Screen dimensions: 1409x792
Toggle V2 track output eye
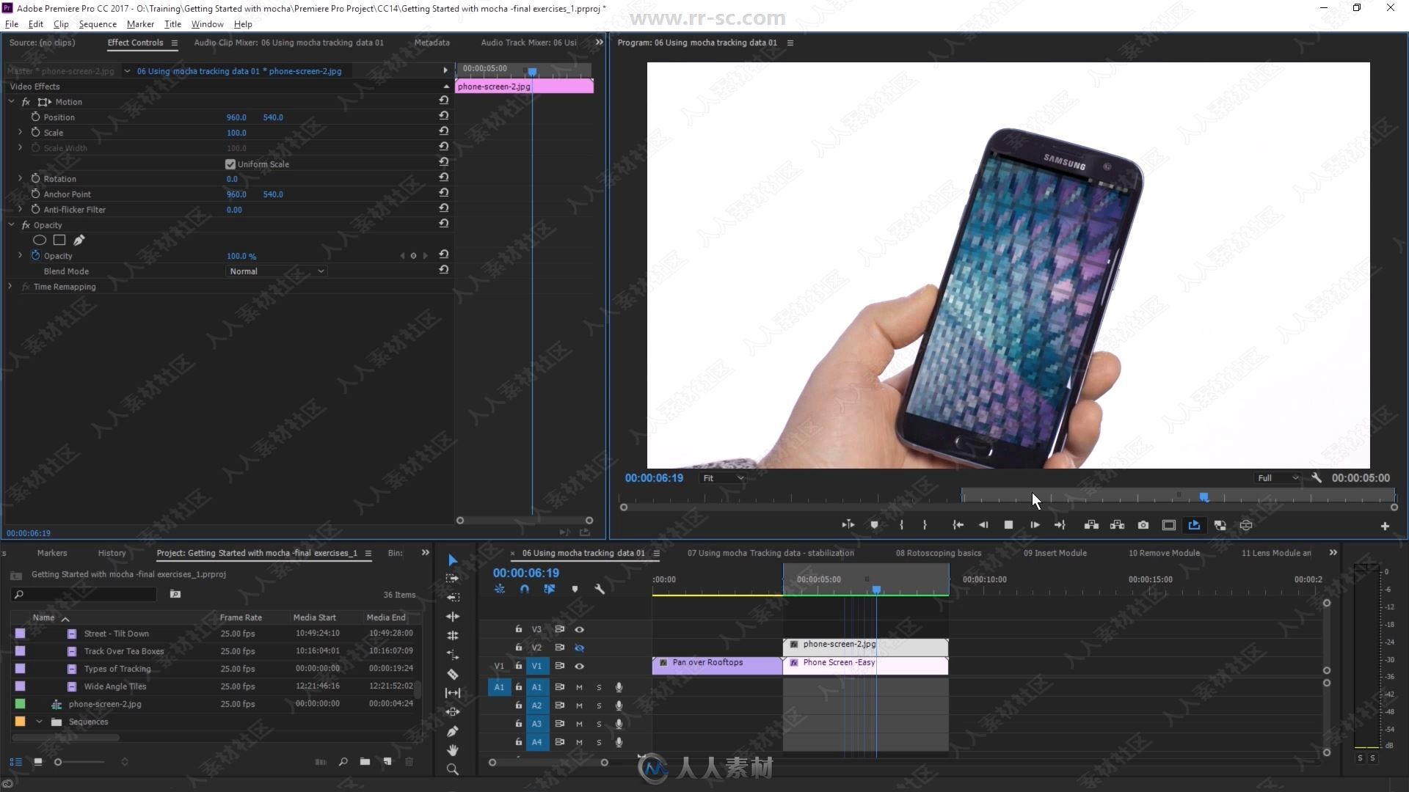pyautogui.click(x=579, y=648)
